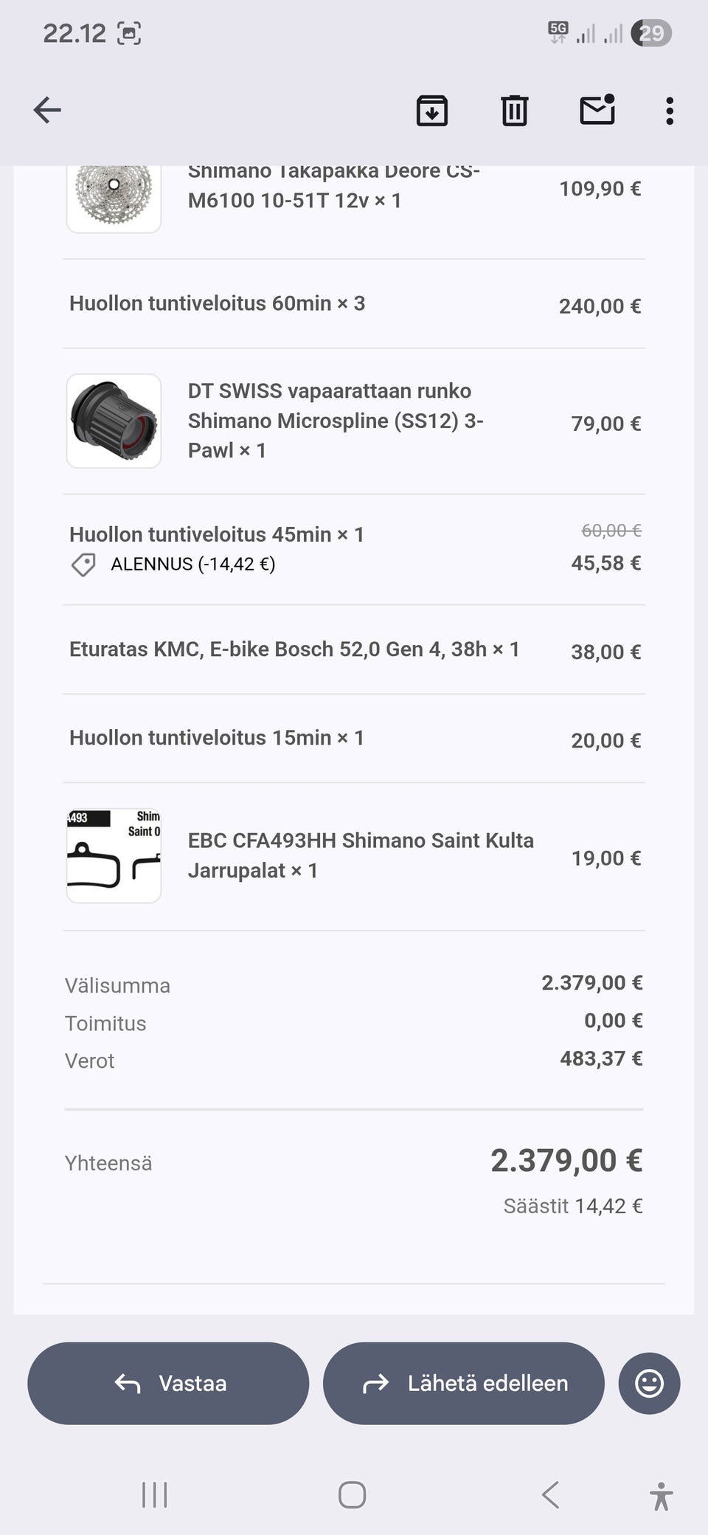
Task: Delete the email using the trash icon
Action: [514, 111]
